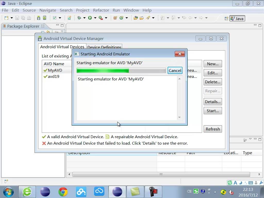Expand the External Tools dropdown arrow
Screen dimensions: 264x198
coord(106,18)
